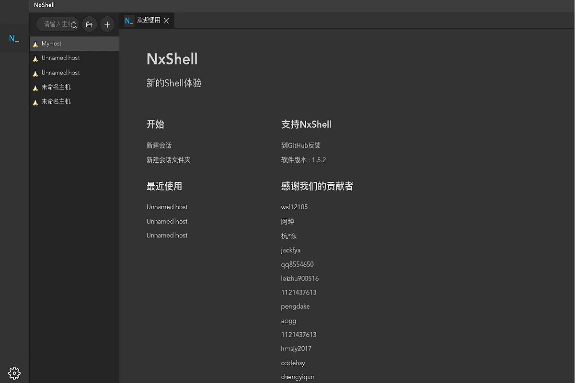Click the NxShell window title text
This screenshot has width=575, height=383.
pyautogui.click(x=44, y=5)
